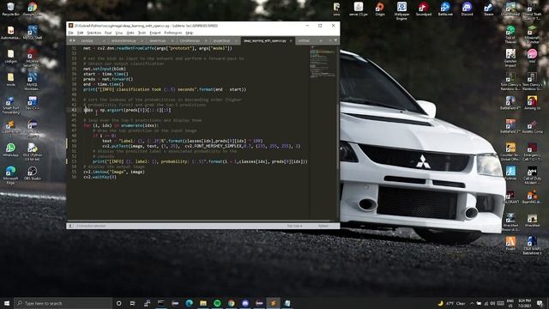Open Steam desktop icon
This screenshot has height=309, width=549.
click(x=488, y=9)
